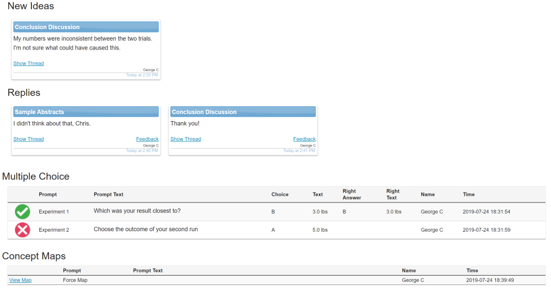Viewport: 551px width, 290px height.
Task: Click Feedback link on Sample Abstracts reply
Action: [147, 139]
